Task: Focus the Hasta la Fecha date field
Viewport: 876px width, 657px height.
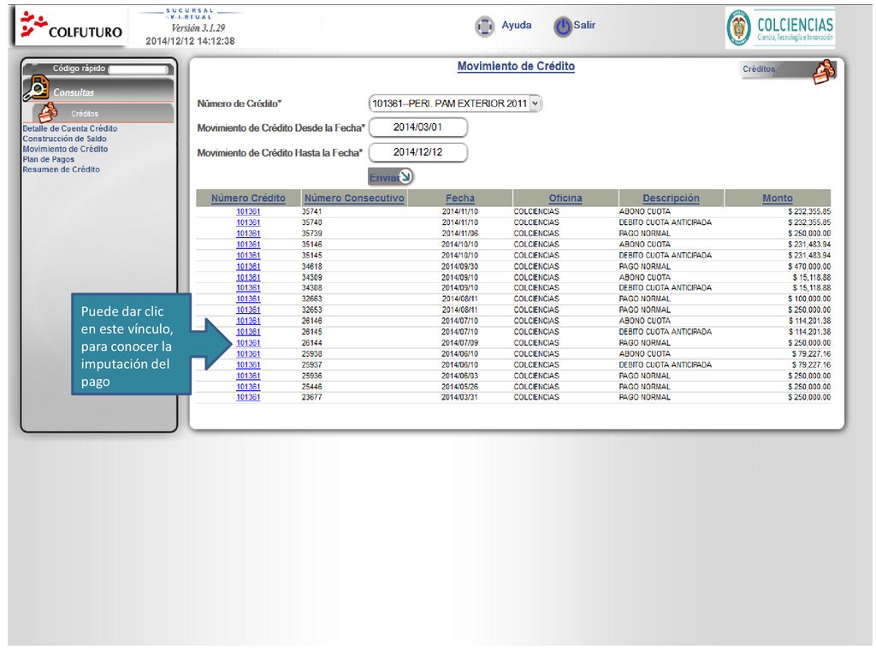Action: (x=417, y=152)
